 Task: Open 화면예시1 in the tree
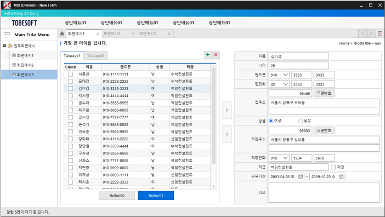(x=25, y=56)
